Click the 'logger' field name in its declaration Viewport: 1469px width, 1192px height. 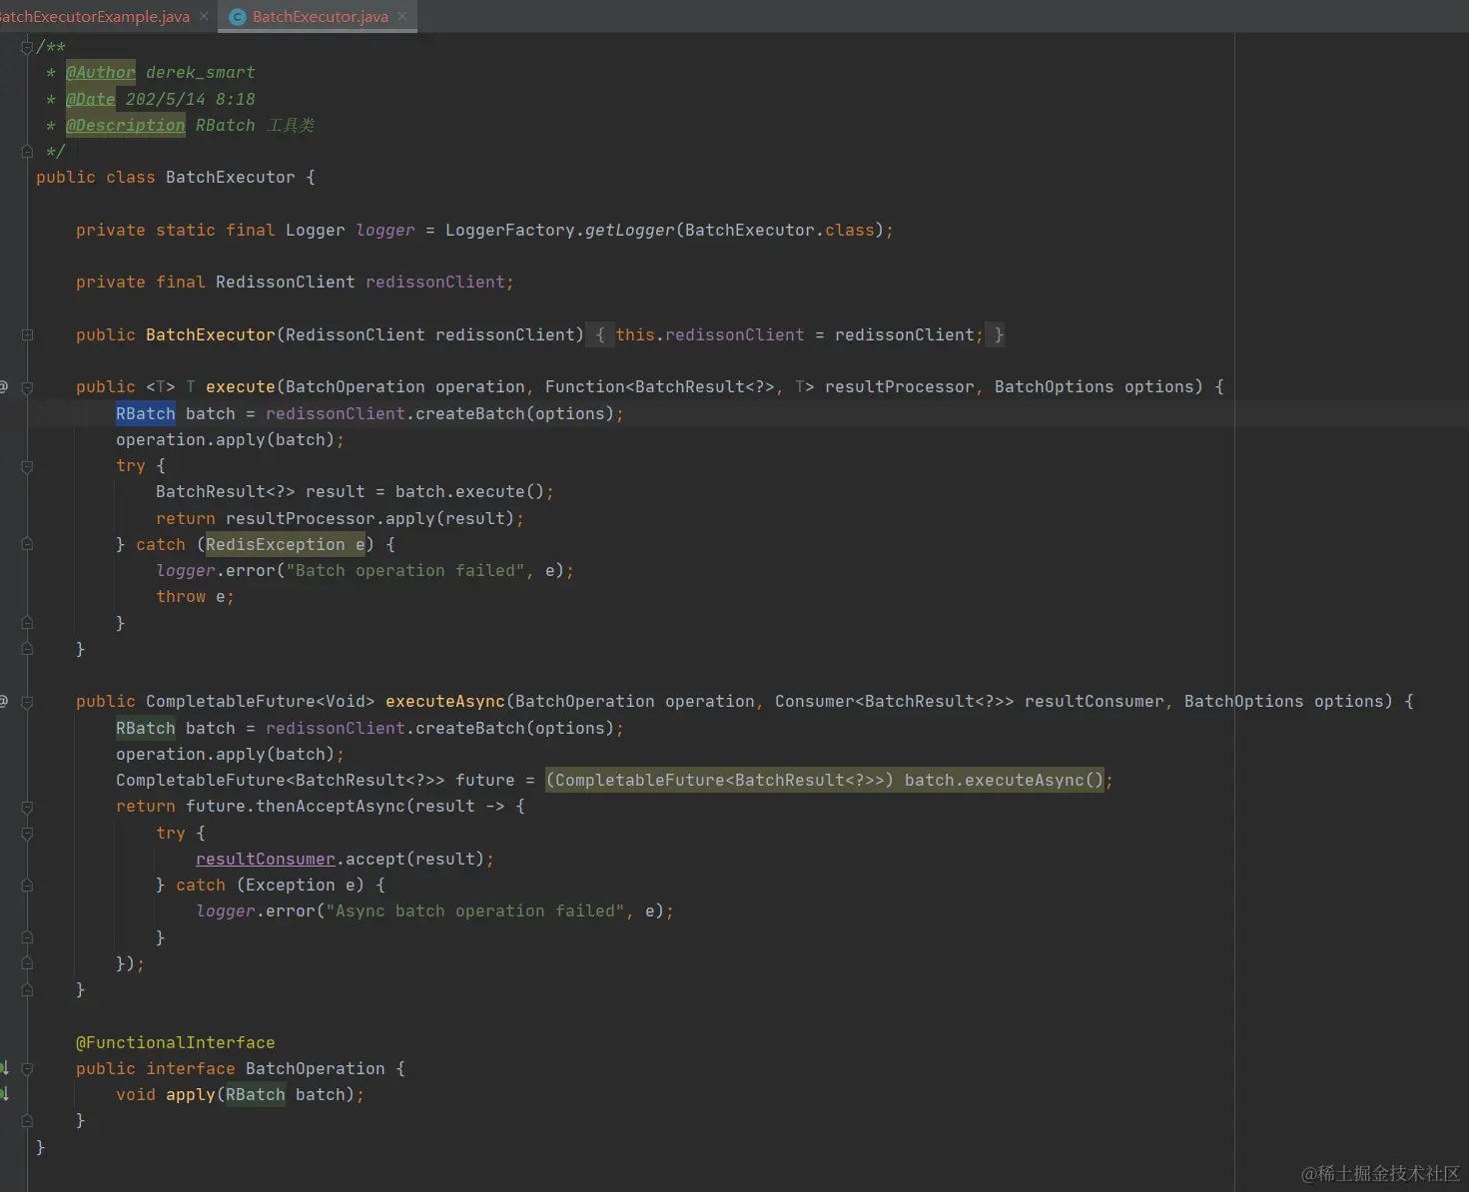click(x=384, y=231)
